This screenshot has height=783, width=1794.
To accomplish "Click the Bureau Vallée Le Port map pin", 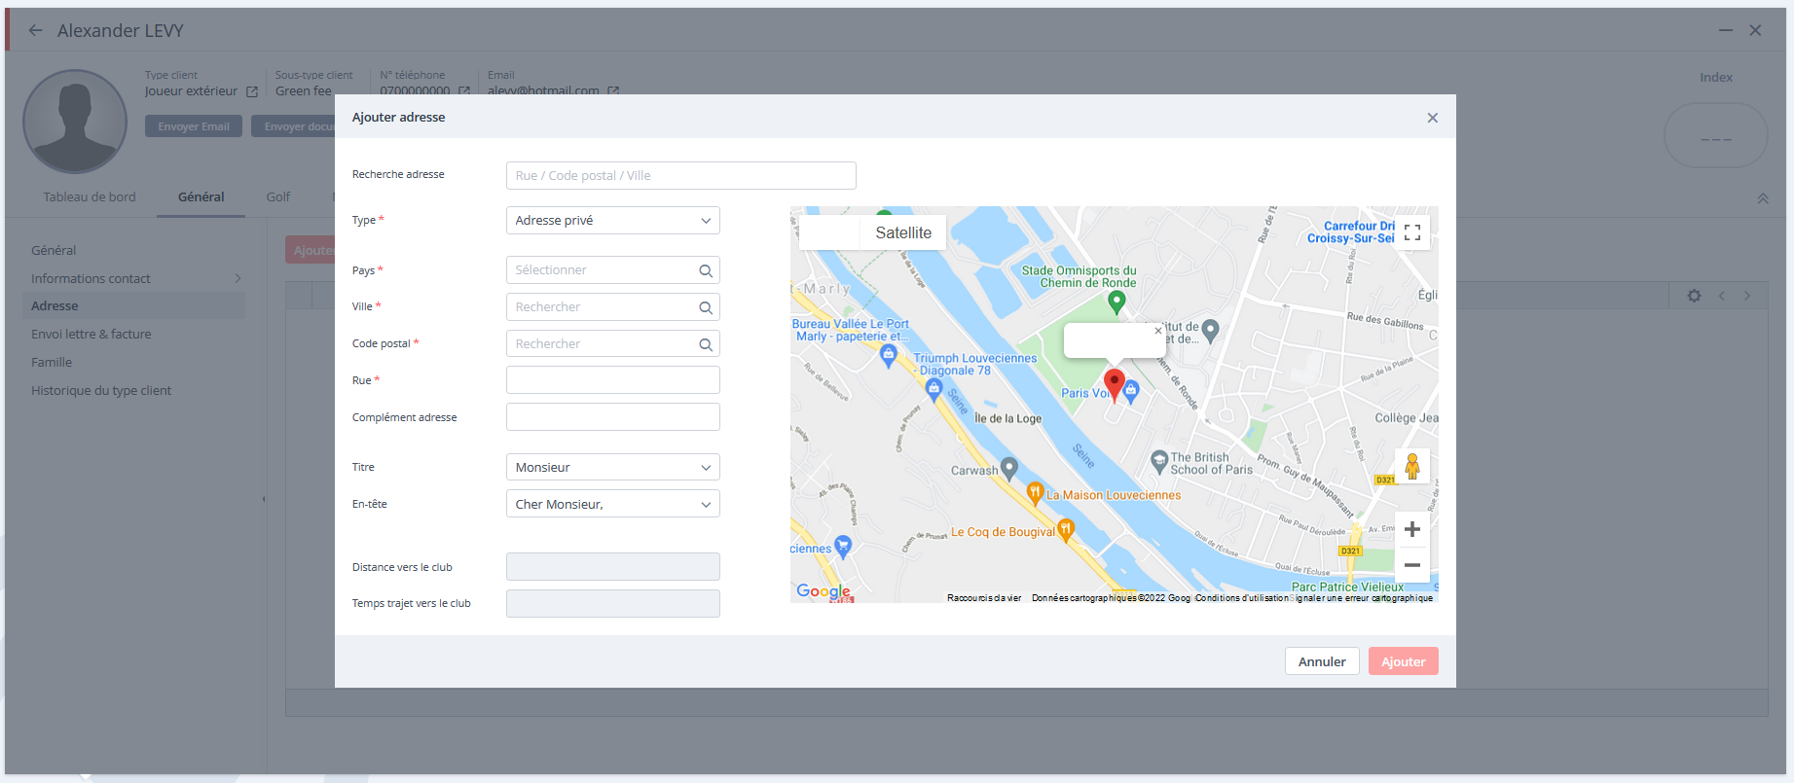I will pos(888,356).
